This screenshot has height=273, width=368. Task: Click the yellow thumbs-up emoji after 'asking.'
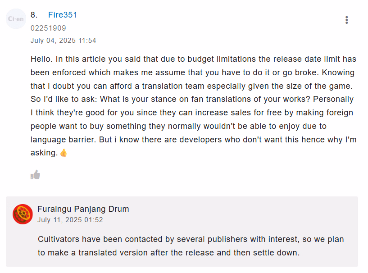(64, 153)
